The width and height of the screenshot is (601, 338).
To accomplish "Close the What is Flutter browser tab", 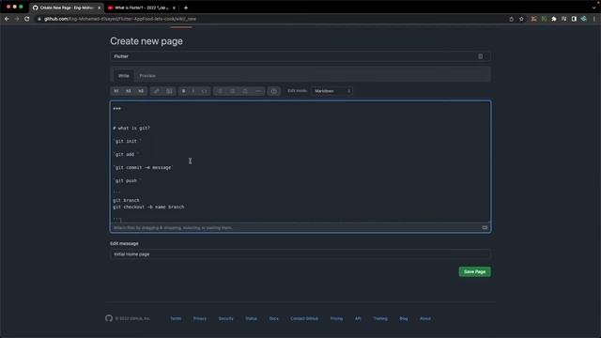I will [174, 8].
